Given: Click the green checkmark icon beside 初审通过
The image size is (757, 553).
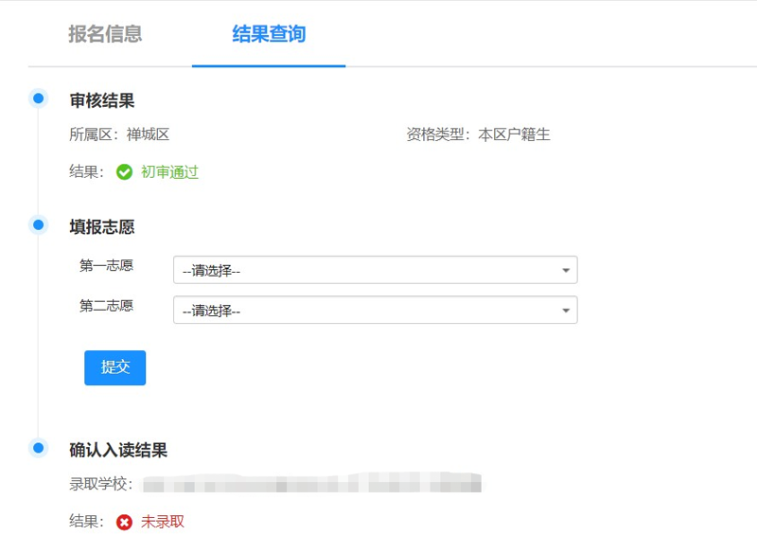Looking at the screenshot, I should tap(124, 172).
